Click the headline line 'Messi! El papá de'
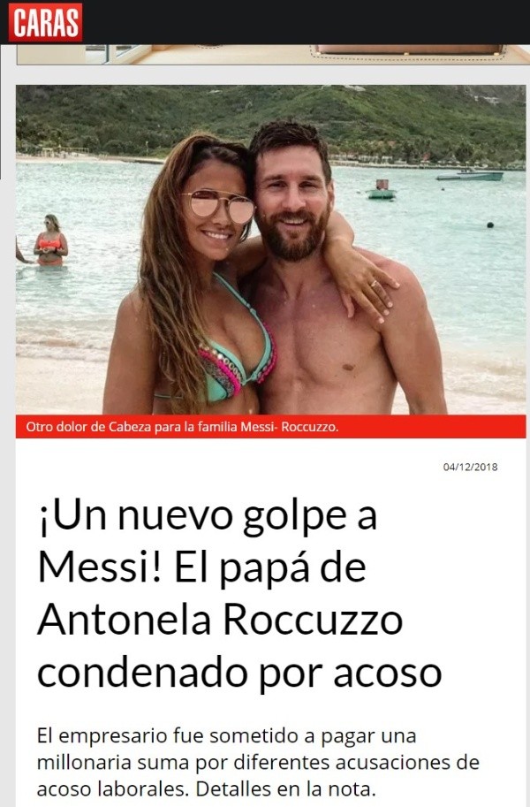This screenshot has width=530, height=807. tap(201, 567)
